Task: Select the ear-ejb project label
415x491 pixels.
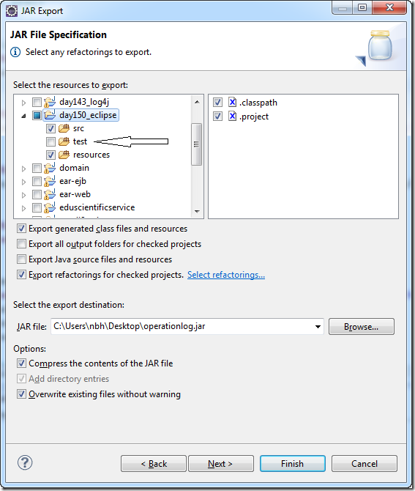Action: (72, 181)
